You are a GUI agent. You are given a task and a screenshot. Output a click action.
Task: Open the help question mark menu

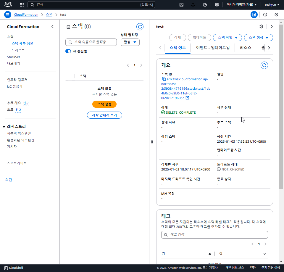[x=205, y=5]
